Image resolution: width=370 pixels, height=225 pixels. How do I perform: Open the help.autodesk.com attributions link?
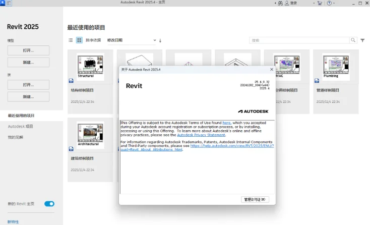197,147
